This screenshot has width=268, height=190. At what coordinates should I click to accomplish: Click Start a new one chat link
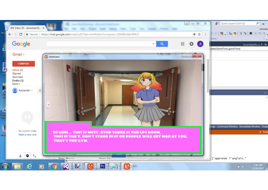[27, 135]
